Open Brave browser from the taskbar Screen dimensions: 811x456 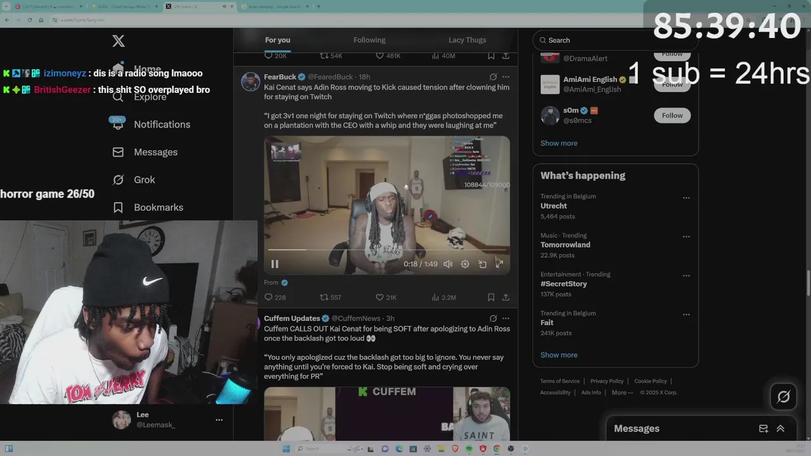click(x=455, y=449)
